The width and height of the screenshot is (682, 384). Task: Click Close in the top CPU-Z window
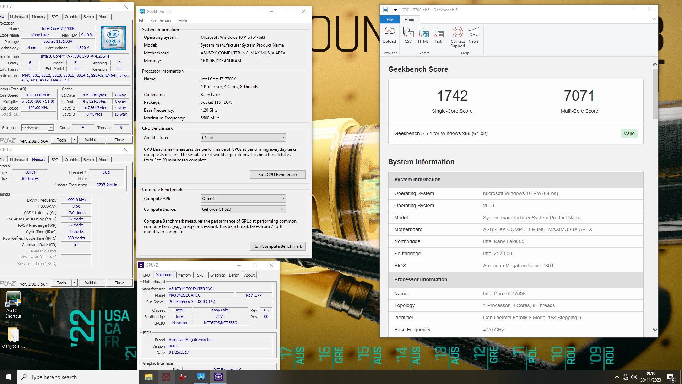pos(119,140)
